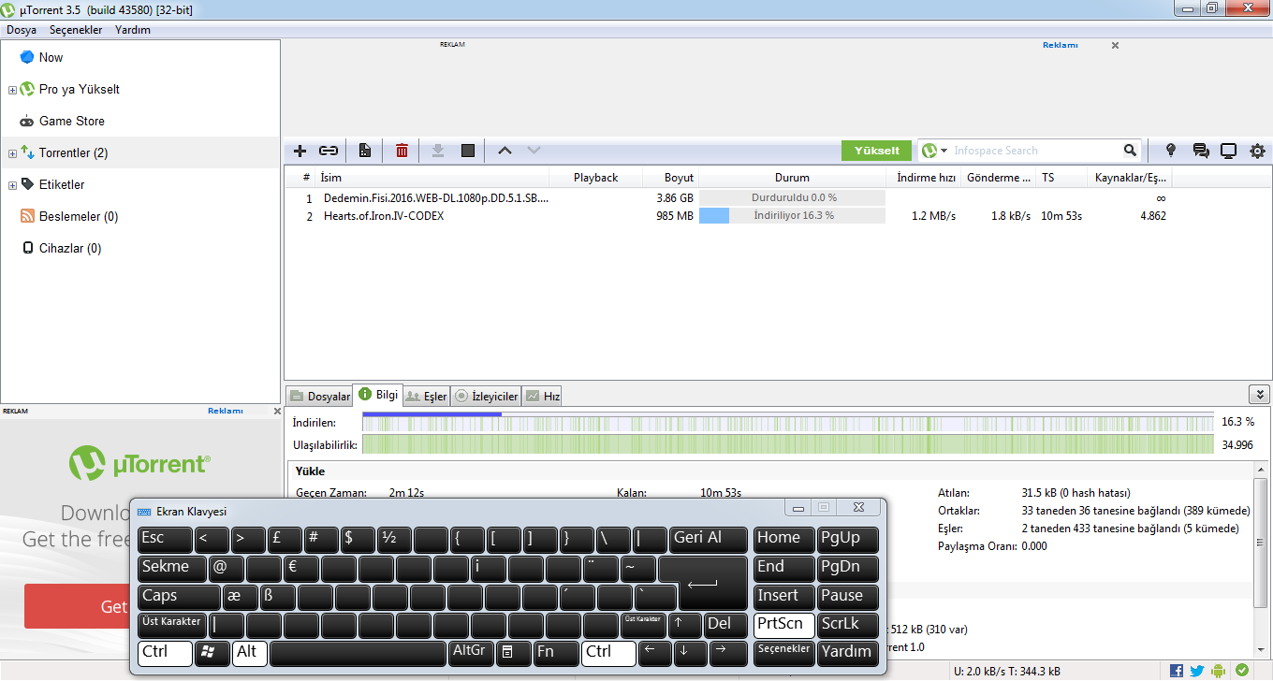1273x681 pixels.
Task: Click the red trash Remove Torrent icon
Action: coord(402,151)
